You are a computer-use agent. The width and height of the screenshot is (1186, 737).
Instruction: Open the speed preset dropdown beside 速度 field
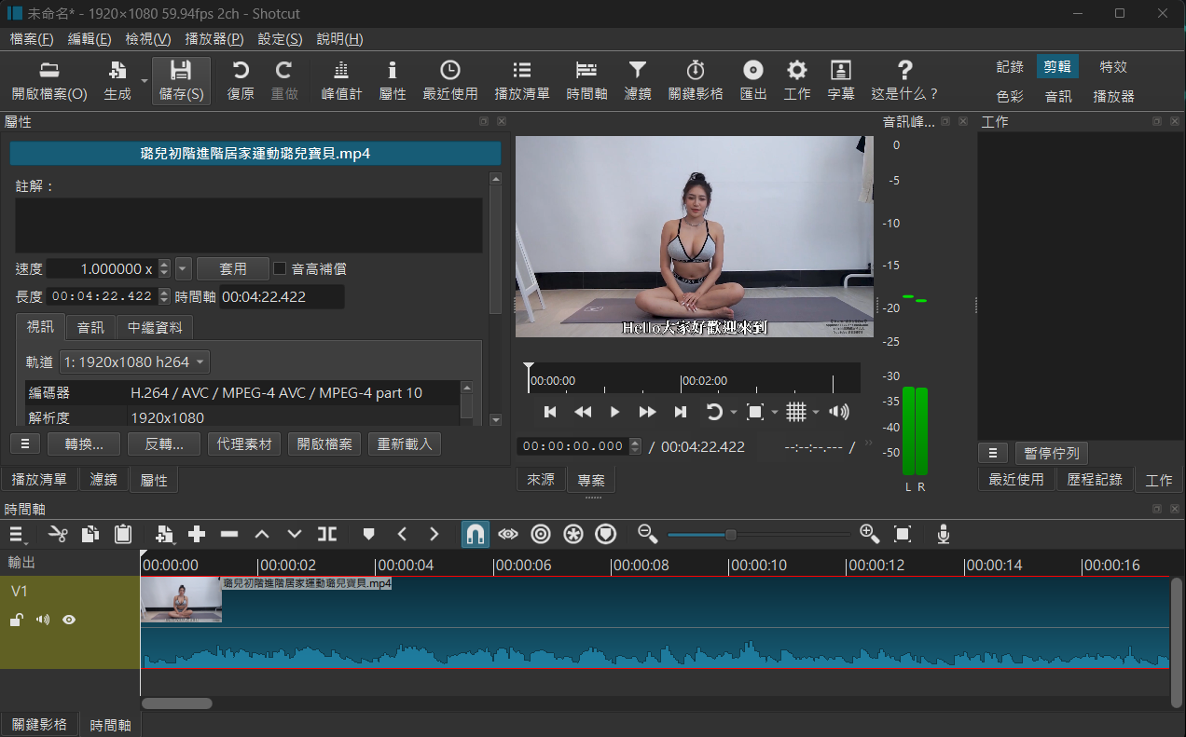point(183,268)
